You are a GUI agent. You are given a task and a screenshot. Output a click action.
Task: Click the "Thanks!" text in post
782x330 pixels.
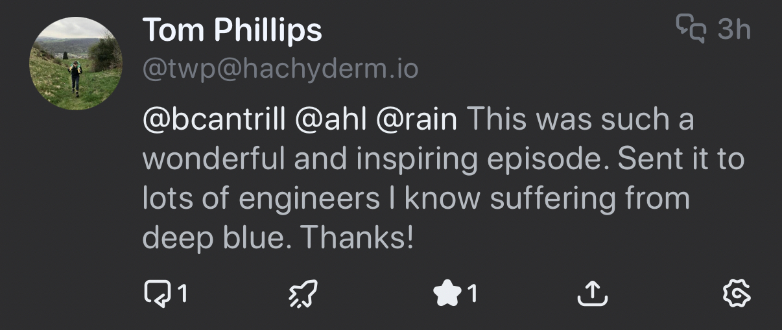click(357, 239)
